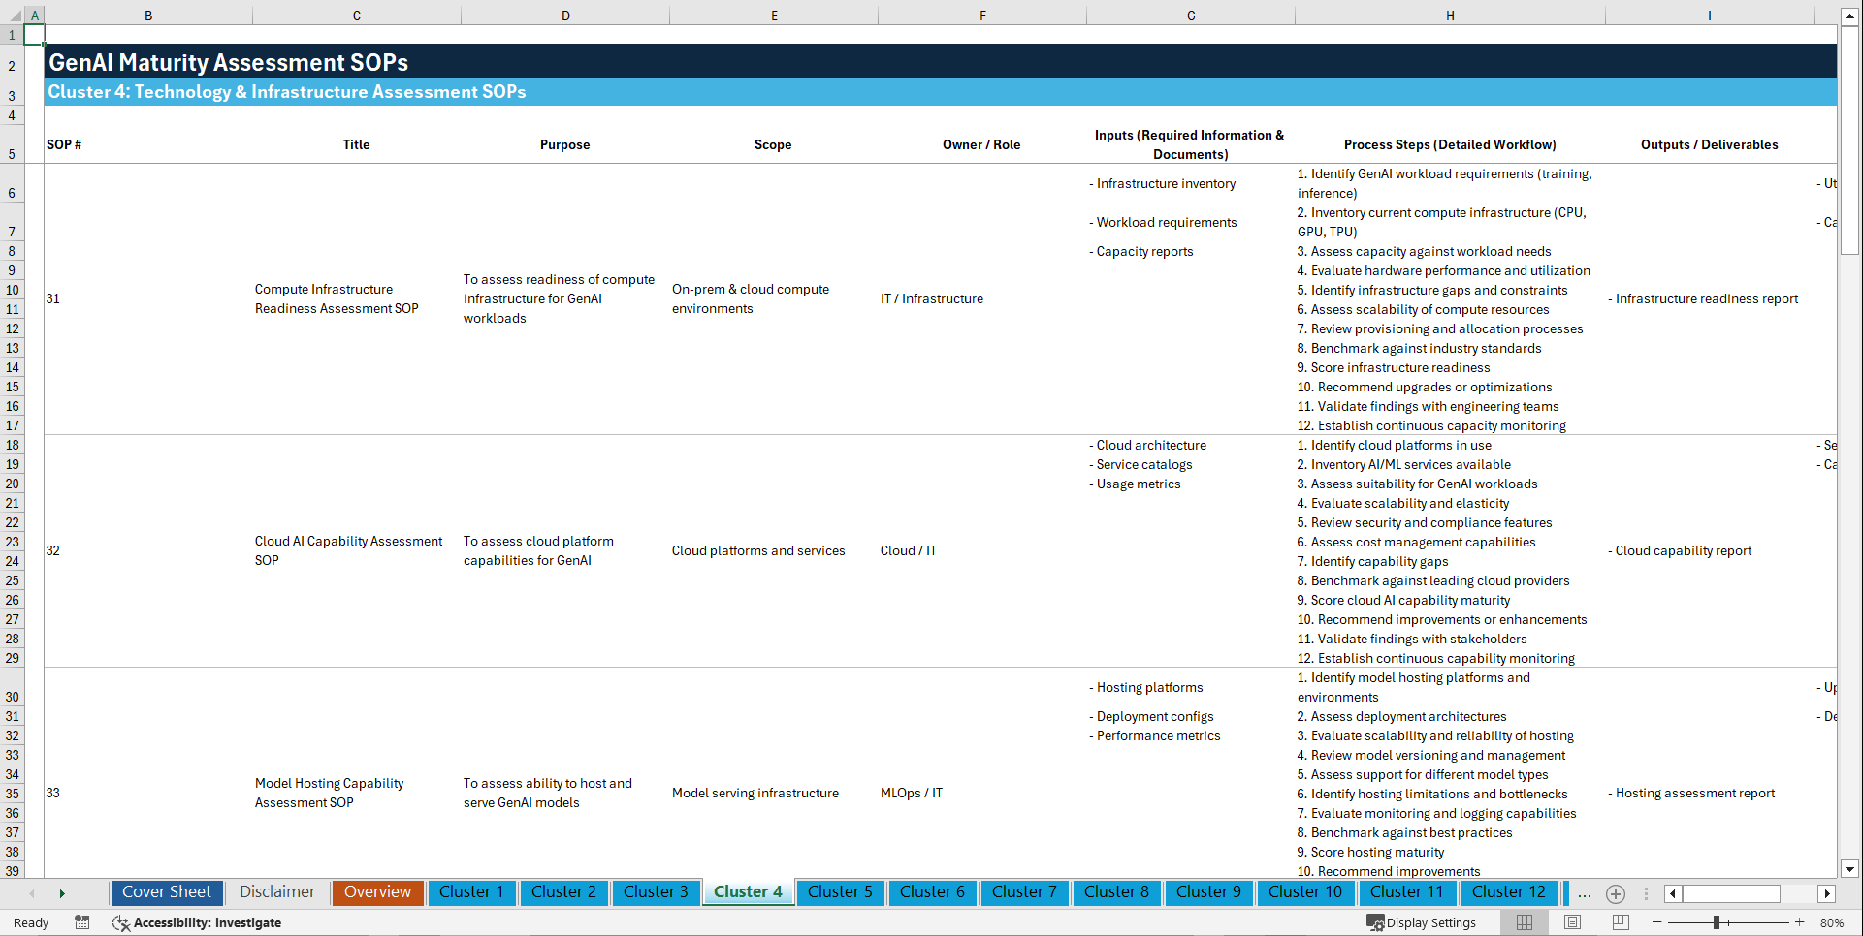
Task: Click the vertical scrollbar down arrow
Action: click(x=1850, y=869)
